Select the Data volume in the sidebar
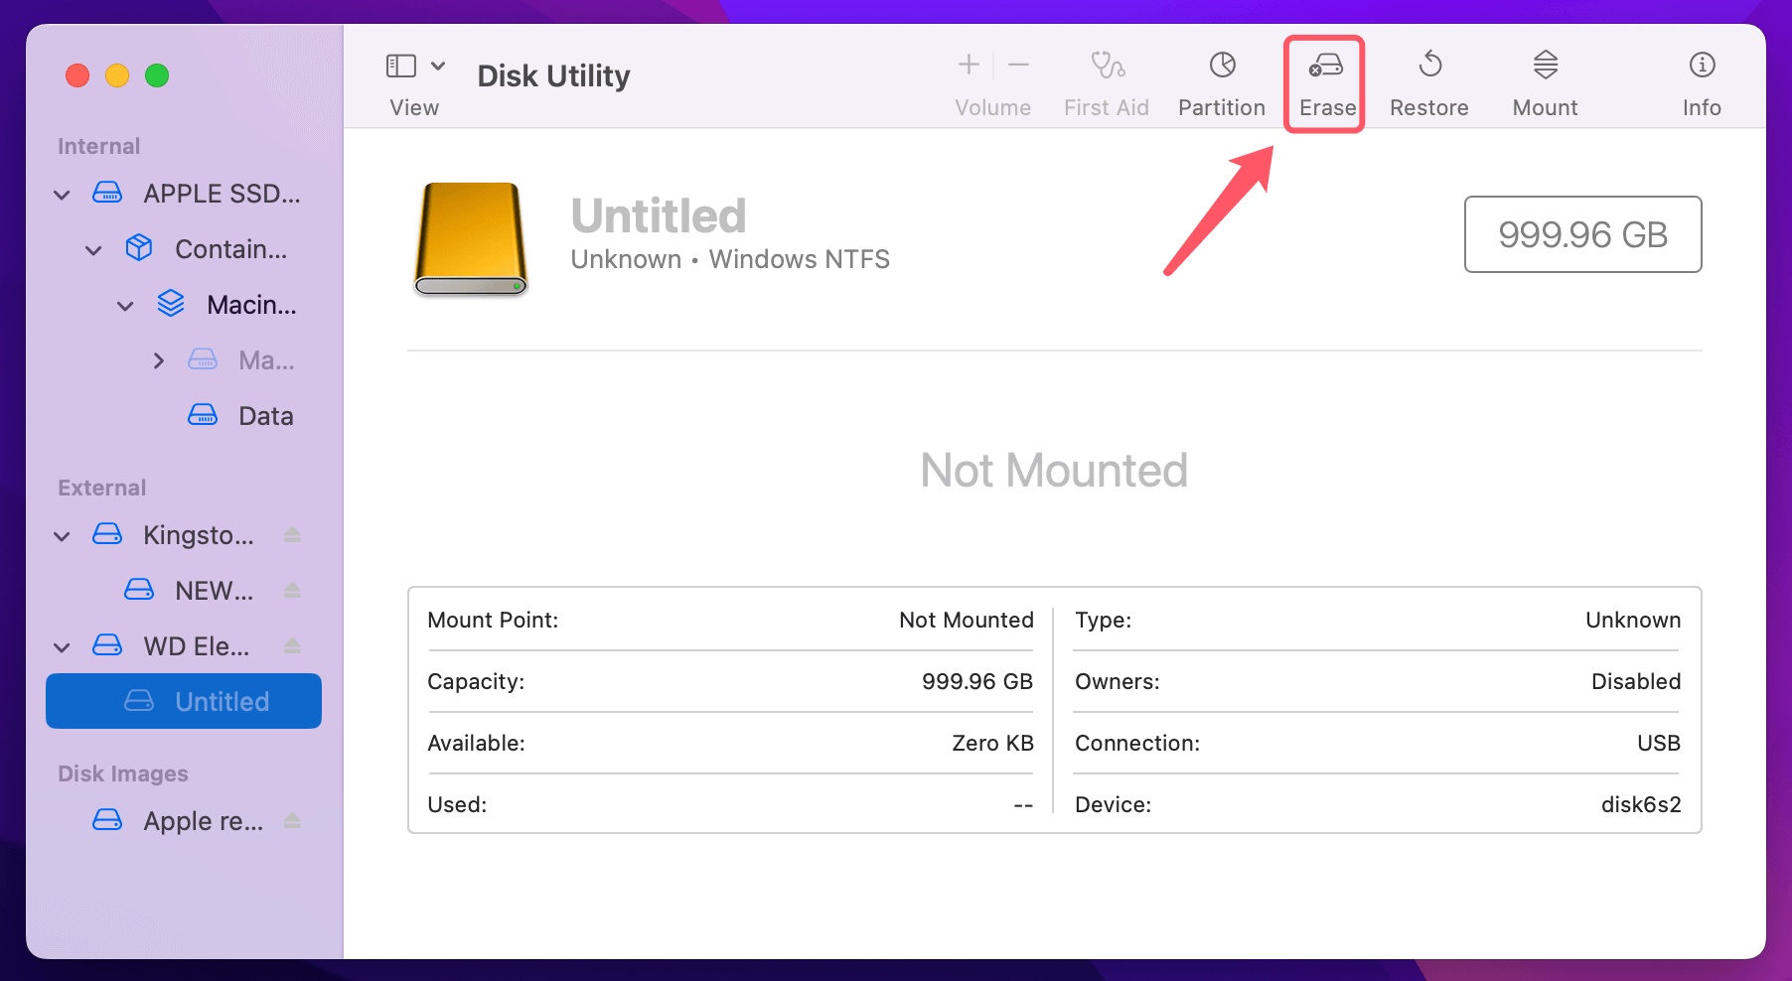1792x981 pixels. (x=265, y=415)
